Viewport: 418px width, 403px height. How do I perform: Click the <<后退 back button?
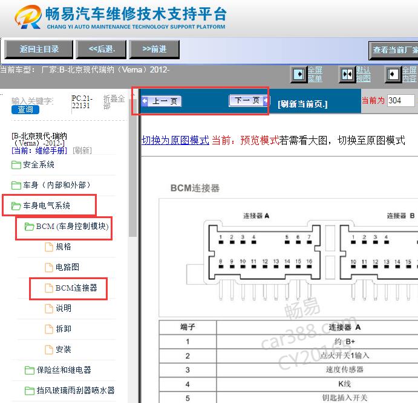[101, 50]
